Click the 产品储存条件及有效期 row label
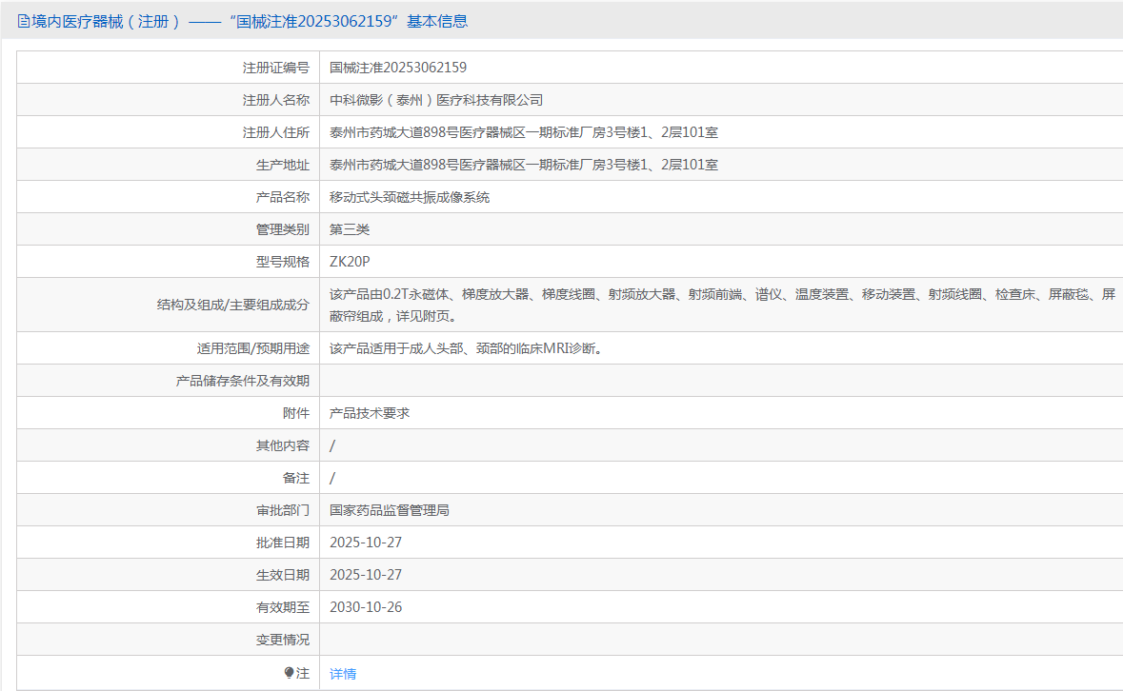The width and height of the screenshot is (1123, 691). pyautogui.click(x=243, y=381)
